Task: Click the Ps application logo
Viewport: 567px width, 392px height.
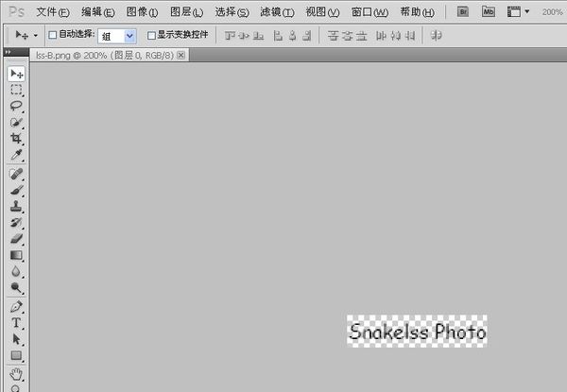Action: coord(16,12)
